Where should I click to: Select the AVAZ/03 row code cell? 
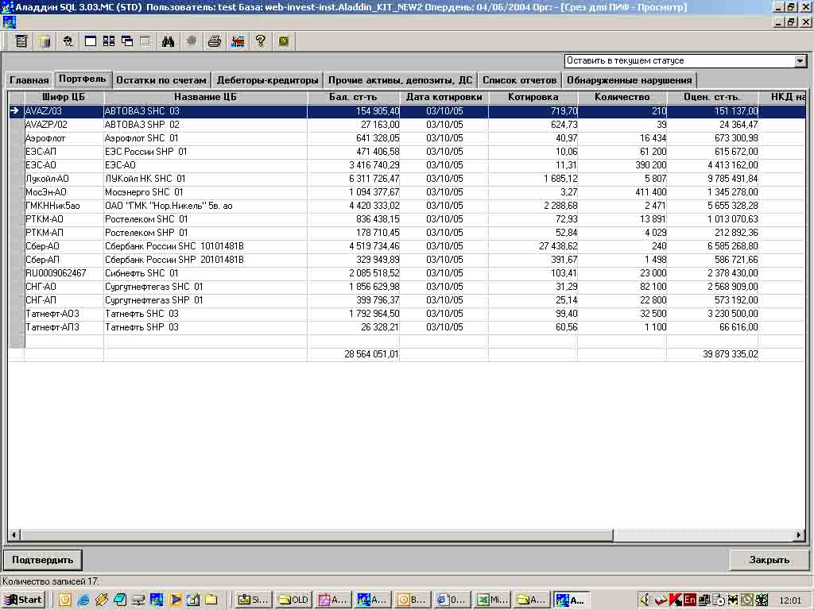point(64,111)
